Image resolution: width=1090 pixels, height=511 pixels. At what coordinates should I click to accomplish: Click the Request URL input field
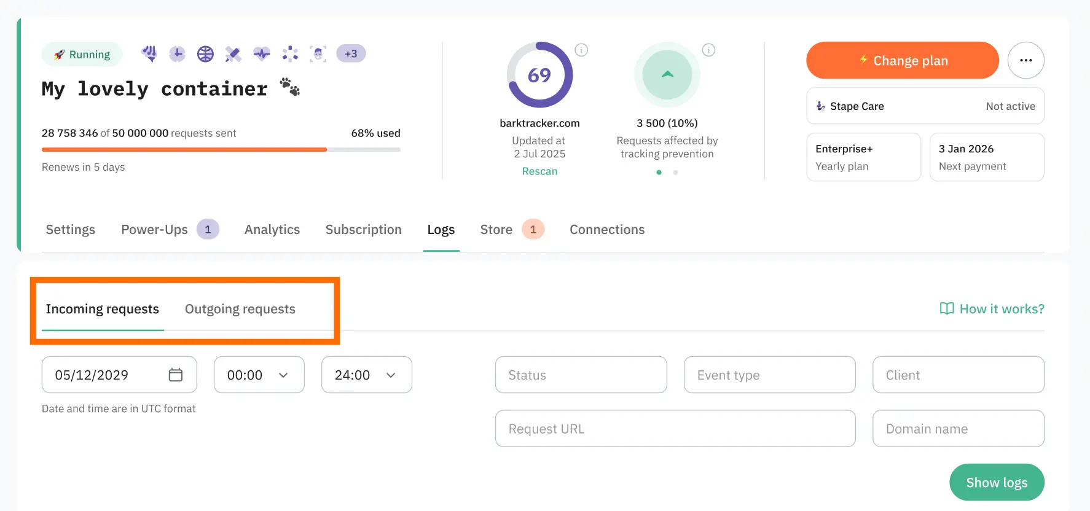click(675, 429)
